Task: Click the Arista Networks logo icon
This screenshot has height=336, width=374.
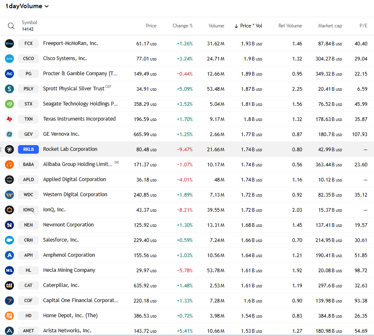Action: (9, 331)
